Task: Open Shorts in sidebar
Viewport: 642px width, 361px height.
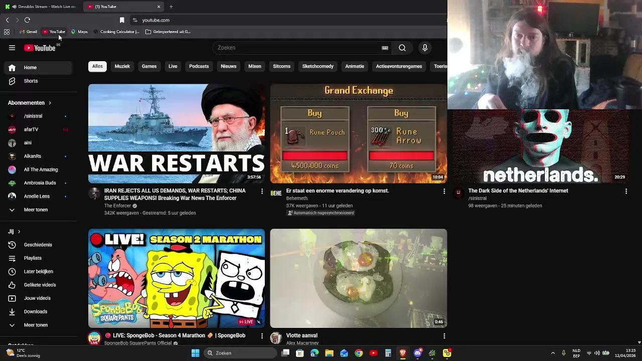Action: click(x=39, y=81)
